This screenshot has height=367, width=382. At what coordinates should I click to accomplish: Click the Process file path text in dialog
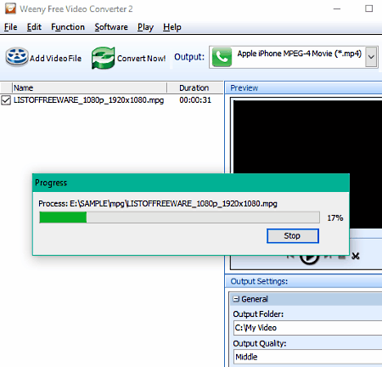click(158, 204)
